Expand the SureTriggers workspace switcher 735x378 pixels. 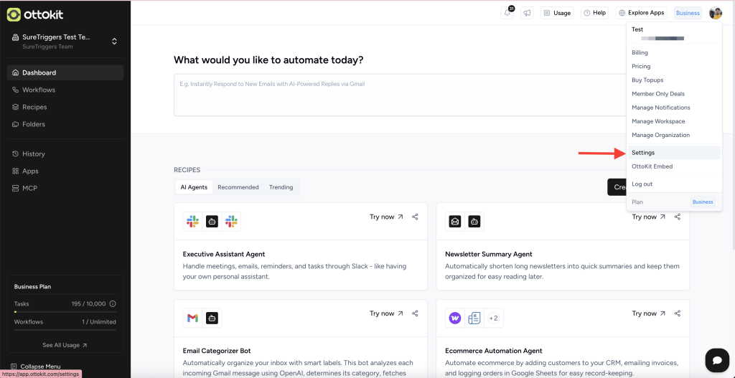(x=114, y=42)
